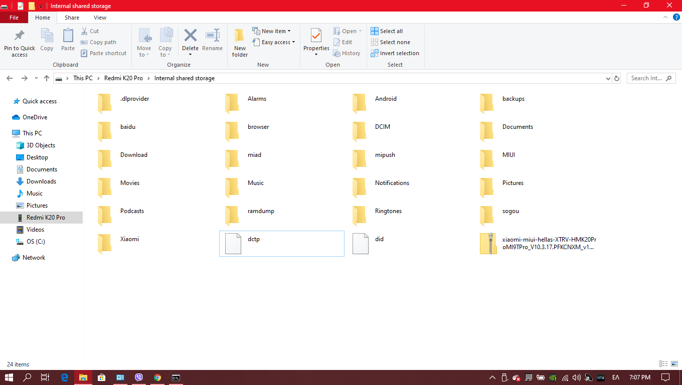The height and width of the screenshot is (385, 682).
Task: Open the File menu
Action: tap(14, 18)
